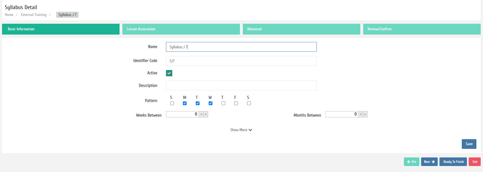Switch to the Lesson Association tab

(181, 29)
